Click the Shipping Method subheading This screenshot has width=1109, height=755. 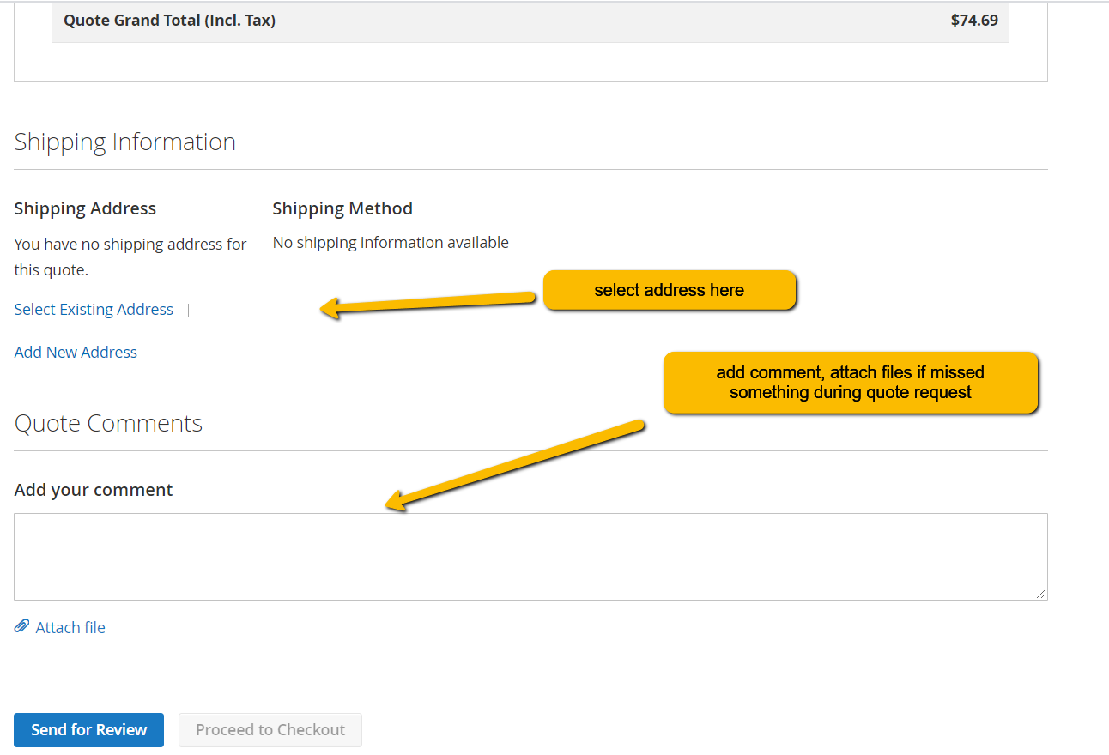pyautogui.click(x=342, y=208)
